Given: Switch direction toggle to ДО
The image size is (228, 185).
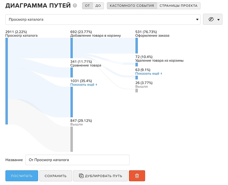Looking at the screenshot, I should point(98,6).
